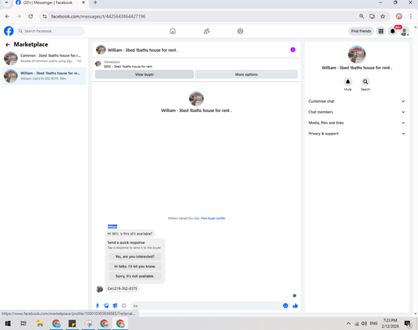Open the volume control in system tray
Viewport: 418px width, 330px height.
tap(364, 323)
